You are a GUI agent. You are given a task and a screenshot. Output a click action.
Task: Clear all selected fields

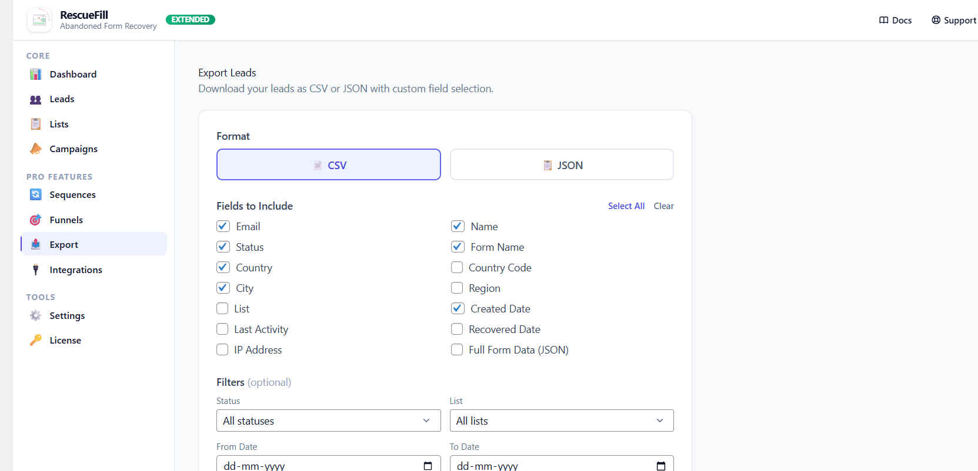663,206
